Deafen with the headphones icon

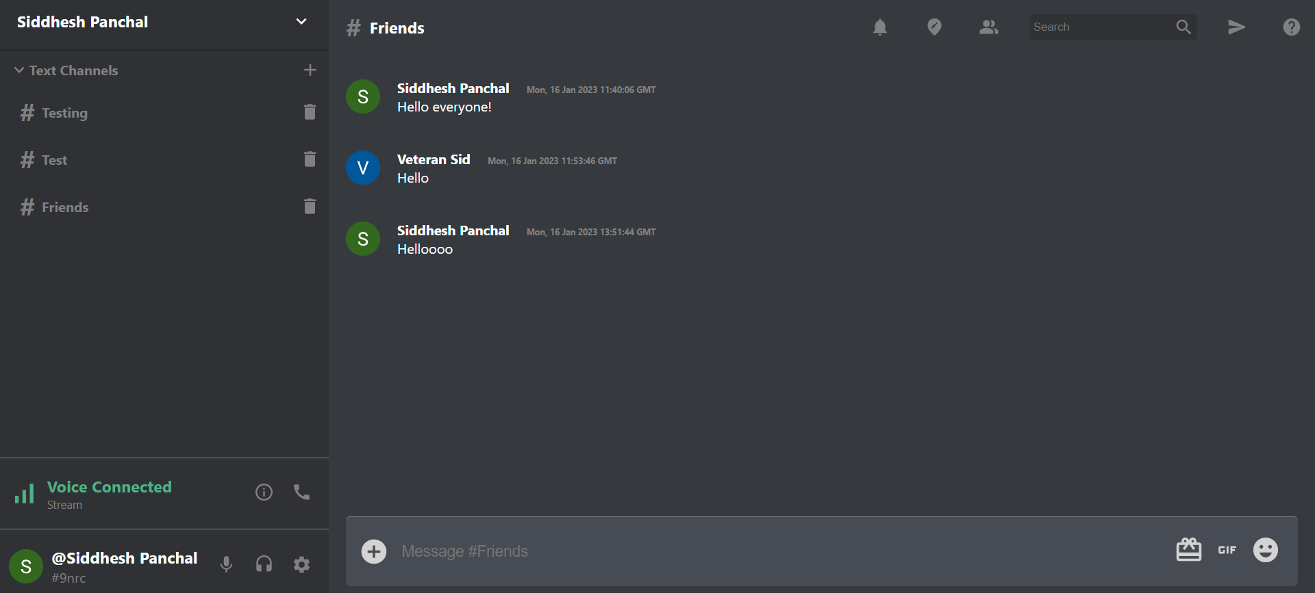[x=264, y=564]
